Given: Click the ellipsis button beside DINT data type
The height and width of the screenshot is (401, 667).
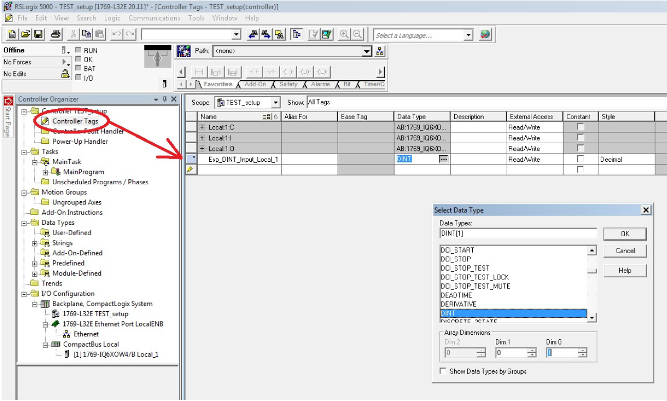Looking at the screenshot, I should [x=443, y=159].
